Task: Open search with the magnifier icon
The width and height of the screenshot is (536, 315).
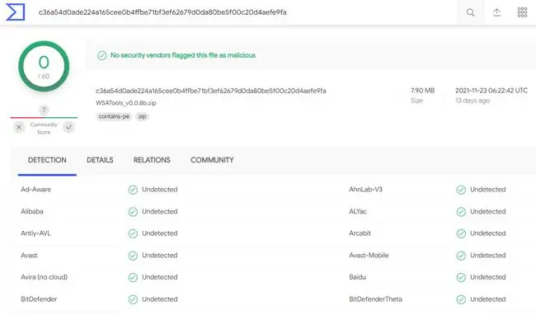Action: (470, 12)
